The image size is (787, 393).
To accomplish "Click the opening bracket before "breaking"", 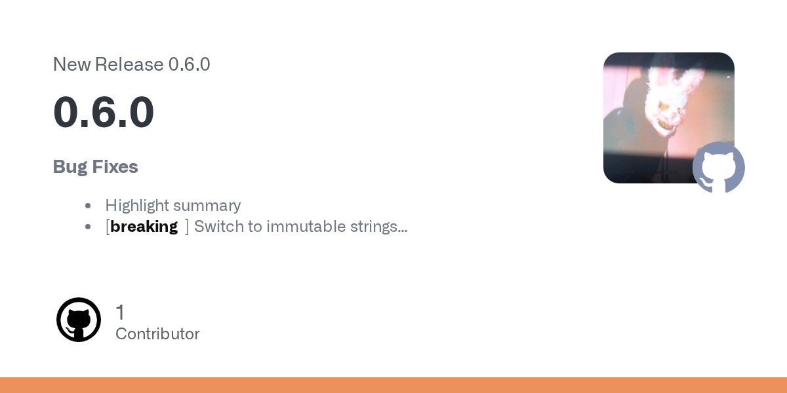I will point(108,227).
